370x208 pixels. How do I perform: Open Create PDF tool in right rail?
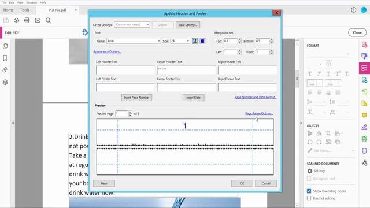click(x=364, y=44)
